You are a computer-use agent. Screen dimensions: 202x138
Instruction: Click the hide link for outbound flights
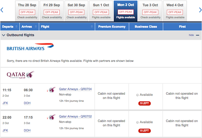click(x=191, y=35)
